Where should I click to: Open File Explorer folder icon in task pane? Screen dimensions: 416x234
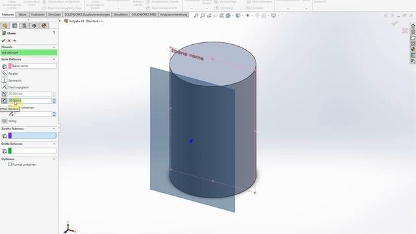click(413, 38)
